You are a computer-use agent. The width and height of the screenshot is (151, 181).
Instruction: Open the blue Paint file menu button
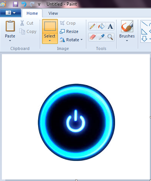[11, 13]
